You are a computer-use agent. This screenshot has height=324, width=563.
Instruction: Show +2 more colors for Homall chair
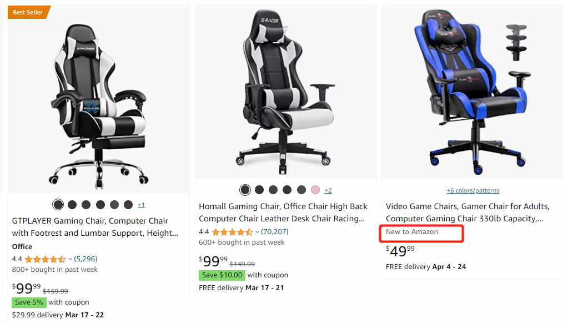pyautogui.click(x=328, y=190)
